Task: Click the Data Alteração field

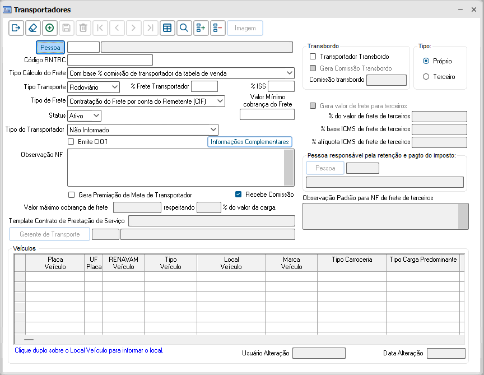Action: pos(446,353)
